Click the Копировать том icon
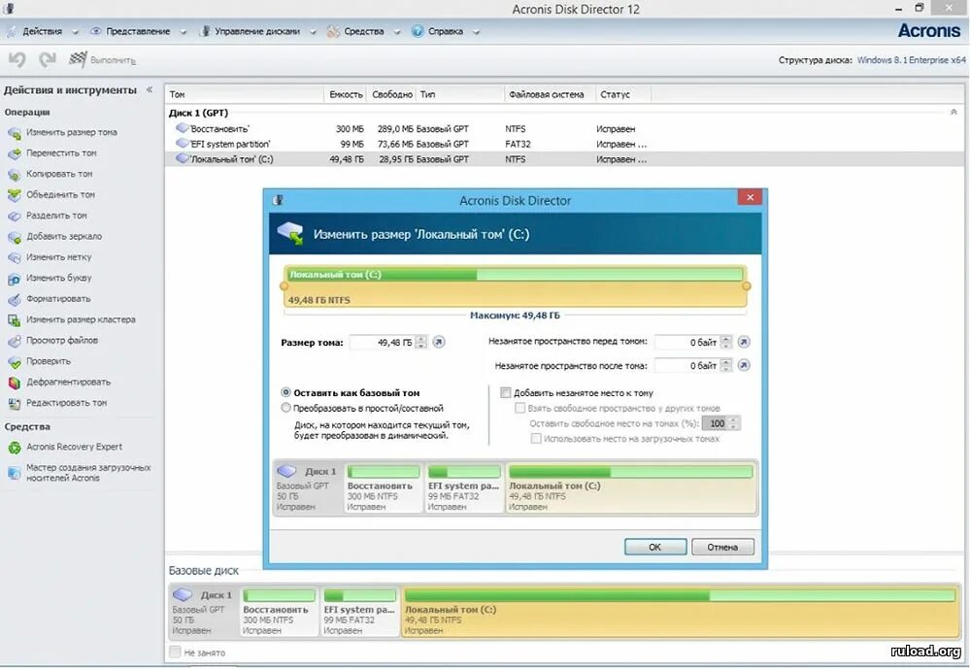 [15, 175]
